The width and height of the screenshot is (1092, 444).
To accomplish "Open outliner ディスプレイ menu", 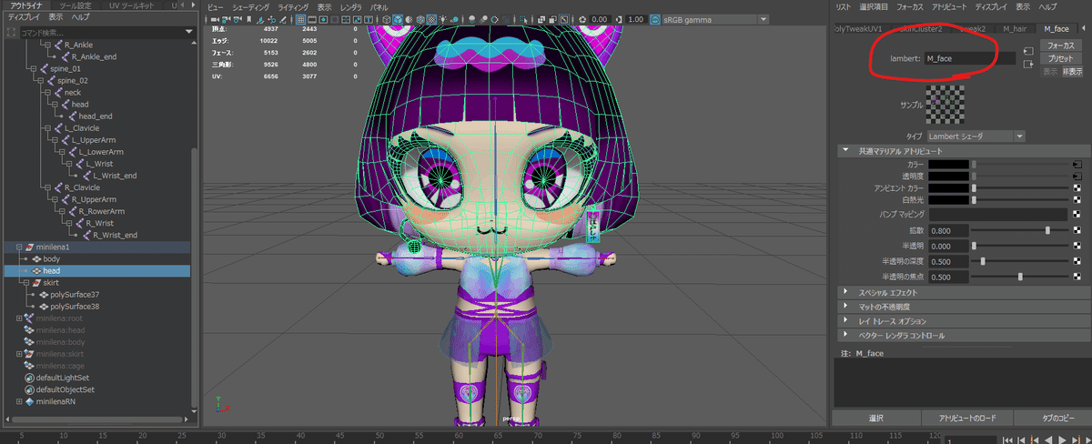I will pos(25,17).
